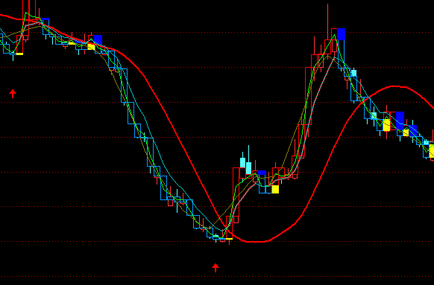Click the smaller blue candle right of large right blue candle
This screenshot has height=285, width=434.
pyautogui.click(x=413, y=130)
